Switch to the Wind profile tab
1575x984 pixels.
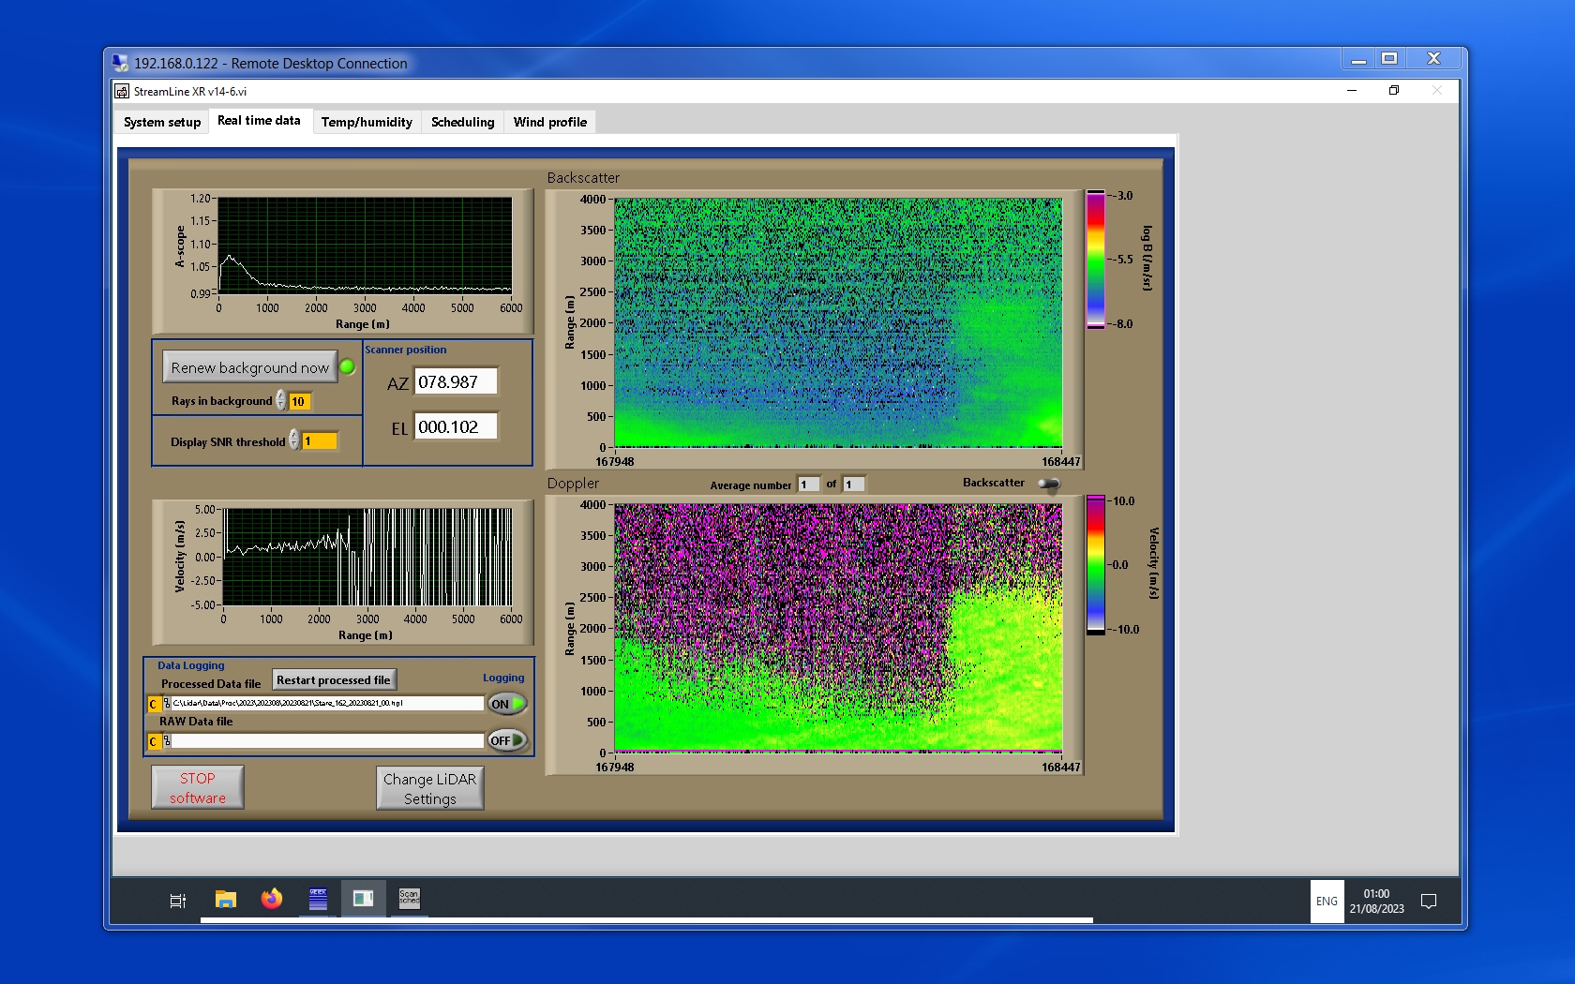click(x=549, y=122)
